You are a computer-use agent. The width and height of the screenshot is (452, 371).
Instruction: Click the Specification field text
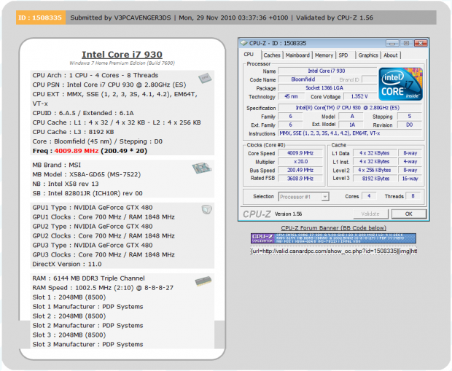[349, 108]
